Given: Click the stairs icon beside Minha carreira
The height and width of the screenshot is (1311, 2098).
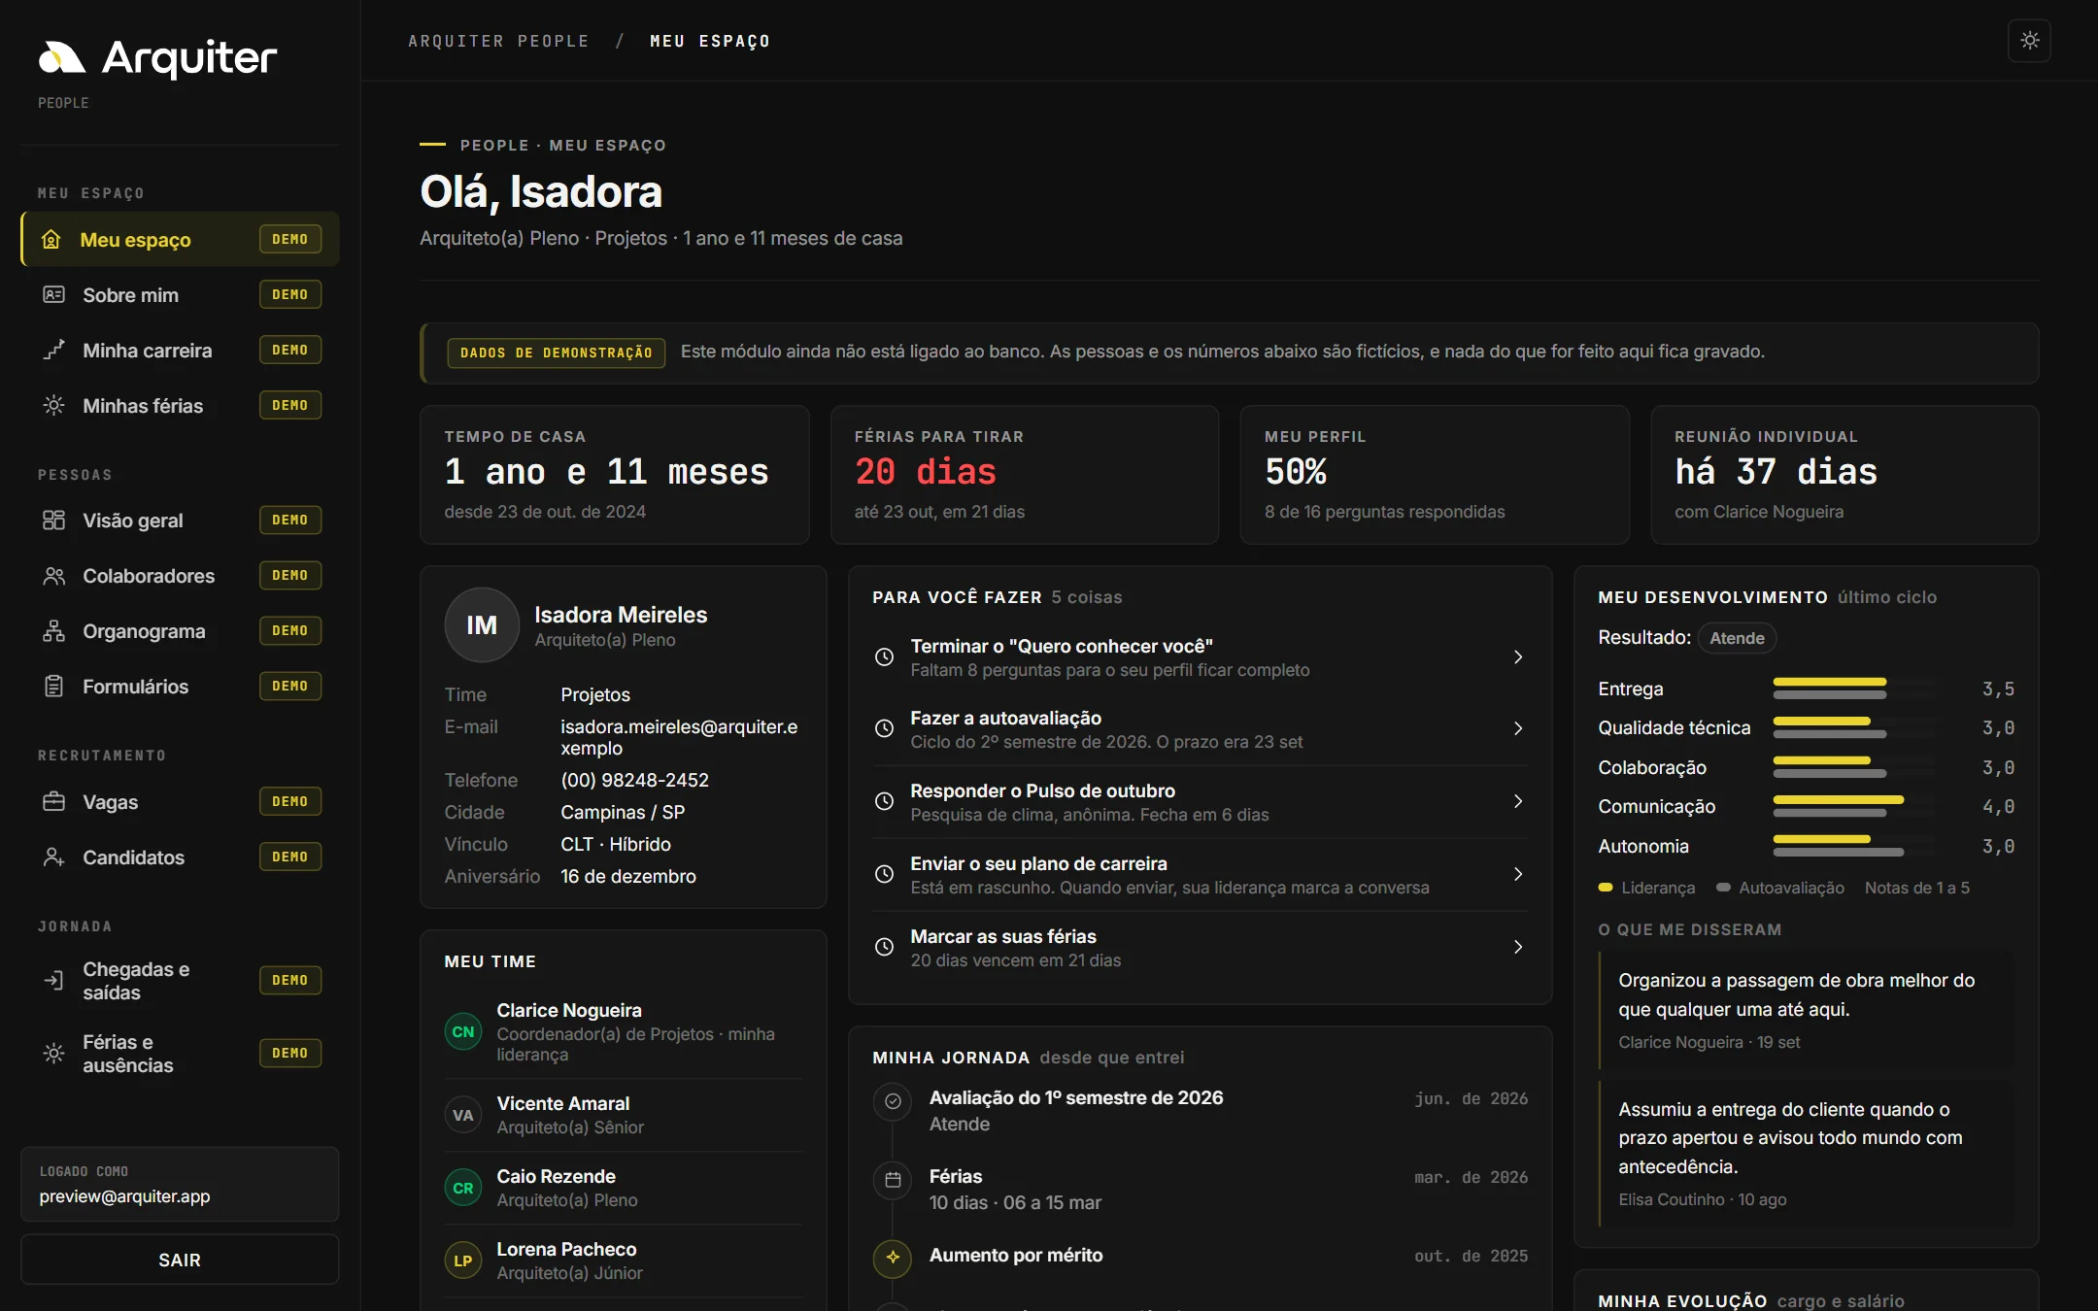Looking at the screenshot, I should (53, 350).
